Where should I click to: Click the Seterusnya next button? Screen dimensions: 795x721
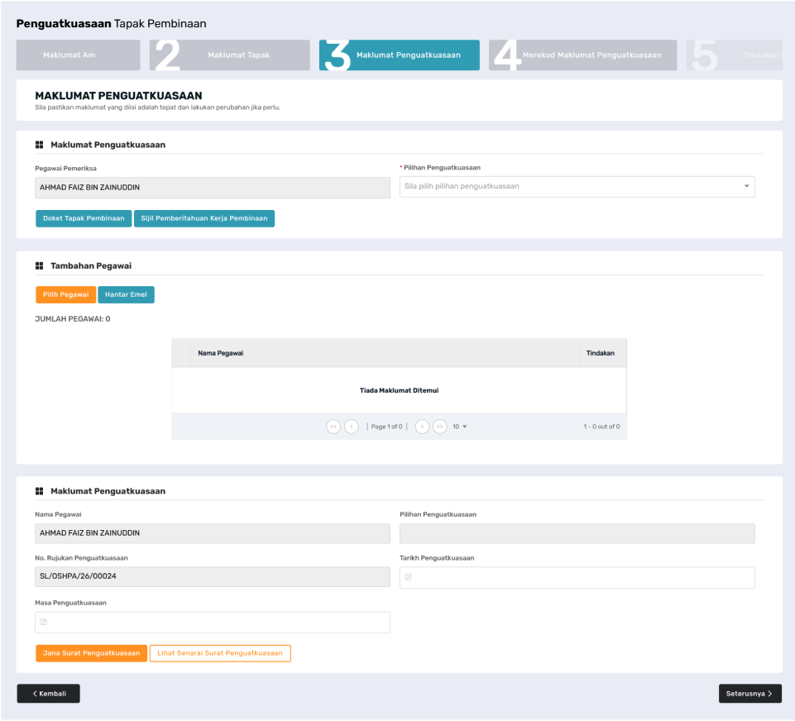click(x=750, y=694)
